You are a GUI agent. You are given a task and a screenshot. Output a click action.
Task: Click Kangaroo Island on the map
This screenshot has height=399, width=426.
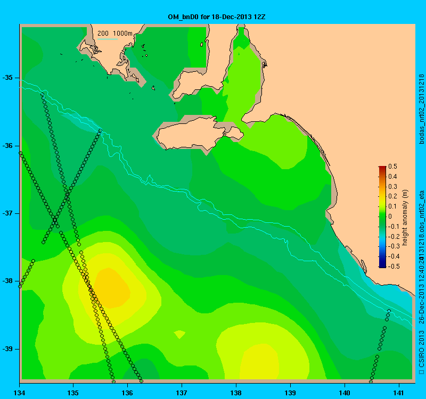(200, 132)
